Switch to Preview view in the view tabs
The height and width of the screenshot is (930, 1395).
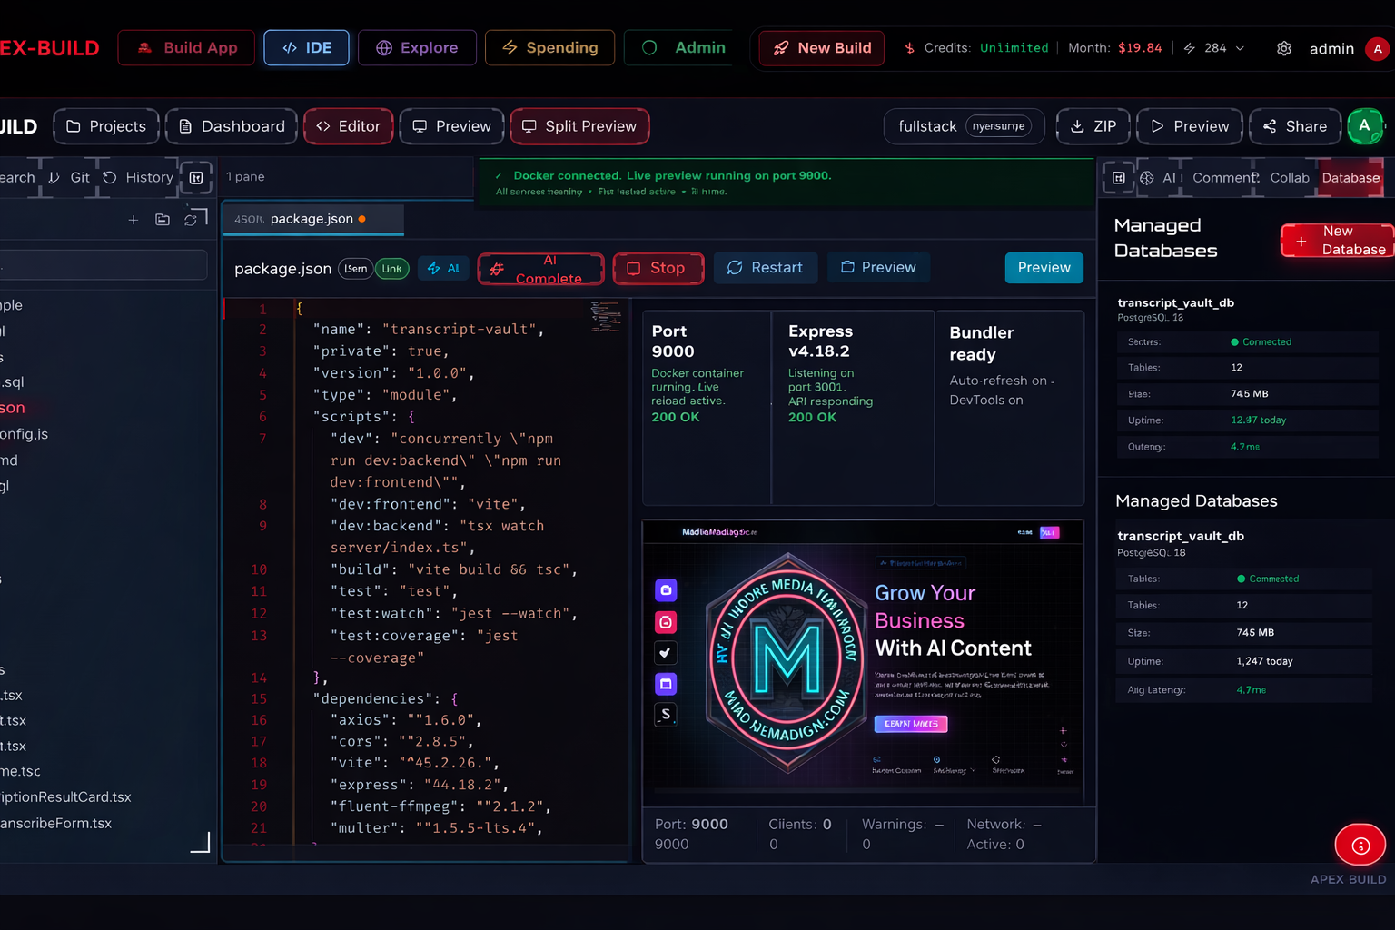point(451,126)
